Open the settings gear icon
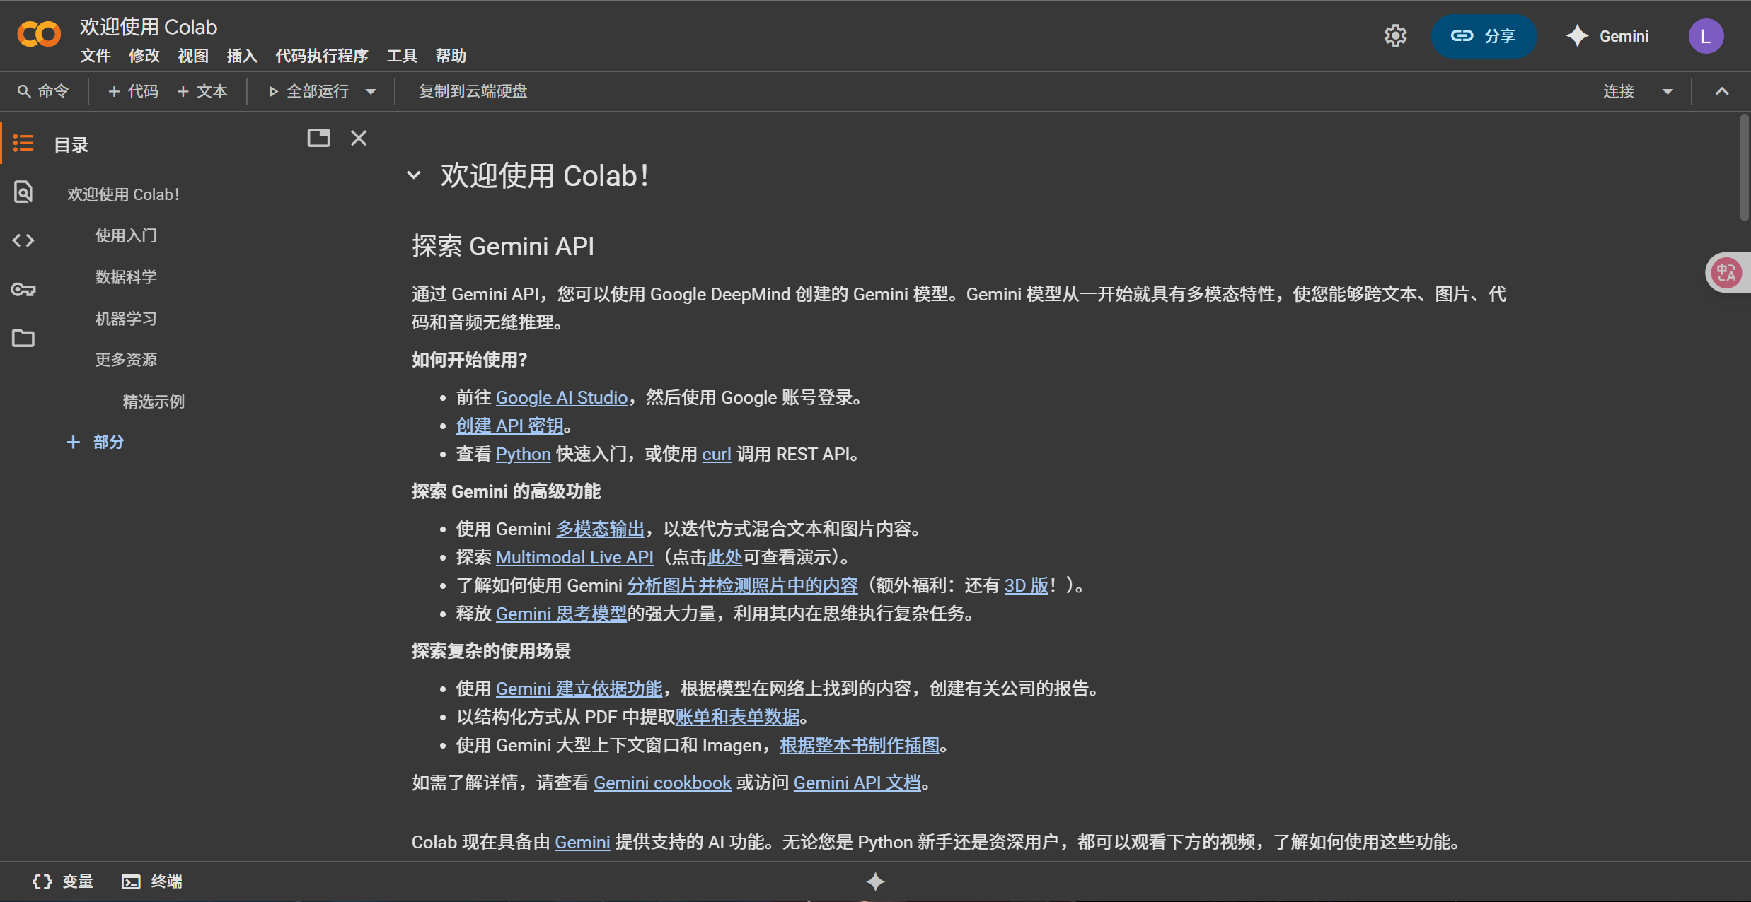Image resolution: width=1751 pixels, height=902 pixels. (x=1395, y=36)
